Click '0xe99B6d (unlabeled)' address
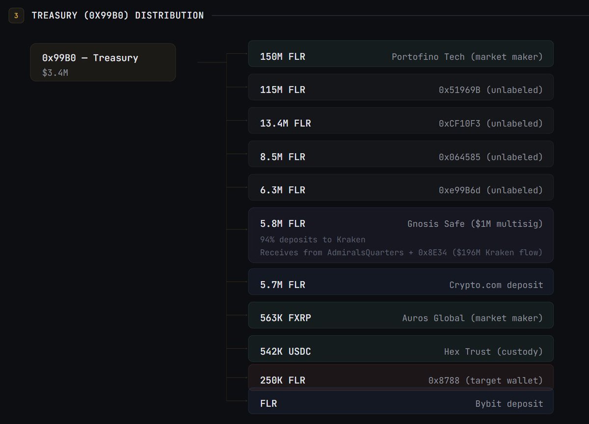589x424 pixels. 491,190
